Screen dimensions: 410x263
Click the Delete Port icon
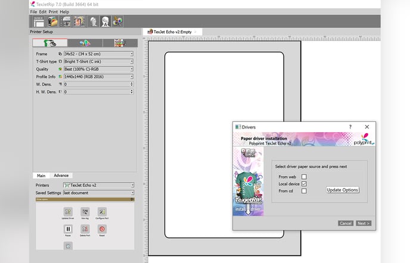(85, 229)
